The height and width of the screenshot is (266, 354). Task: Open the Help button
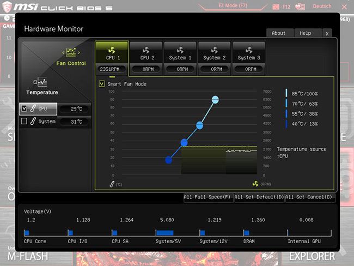[x=308, y=33]
